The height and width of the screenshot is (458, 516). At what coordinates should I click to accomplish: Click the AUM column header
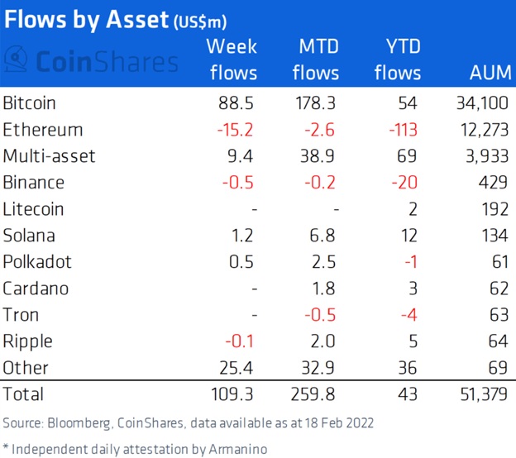(x=487, y=73)
